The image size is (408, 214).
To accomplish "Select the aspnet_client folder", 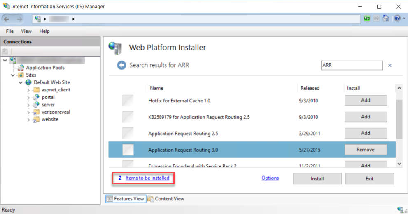I will click(56, 90).
